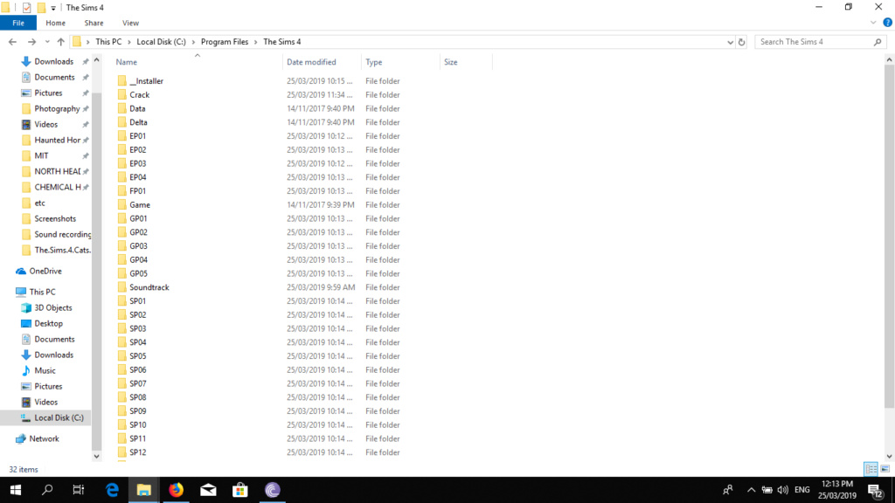Switch to Large icons view button
Screen dimensions: 895x503
885,469
